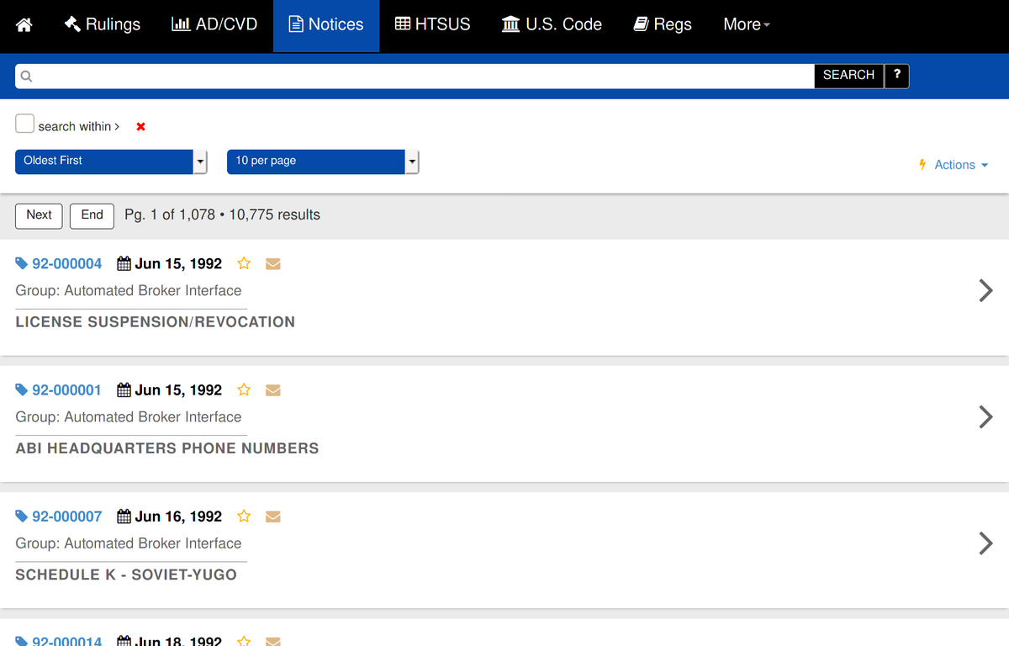Click calendar icon for notice 92-000001

(124, 390)
